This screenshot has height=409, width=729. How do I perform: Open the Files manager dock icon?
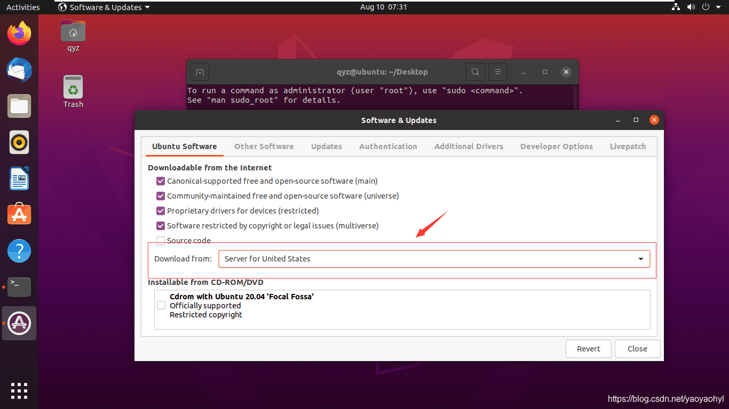(19, 106)
